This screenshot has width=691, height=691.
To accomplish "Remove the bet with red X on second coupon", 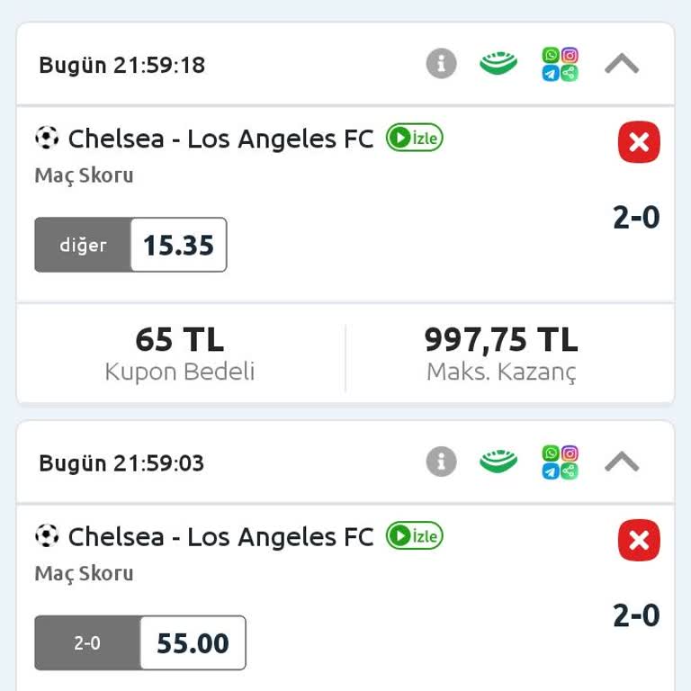I will [x=639, y=540].
